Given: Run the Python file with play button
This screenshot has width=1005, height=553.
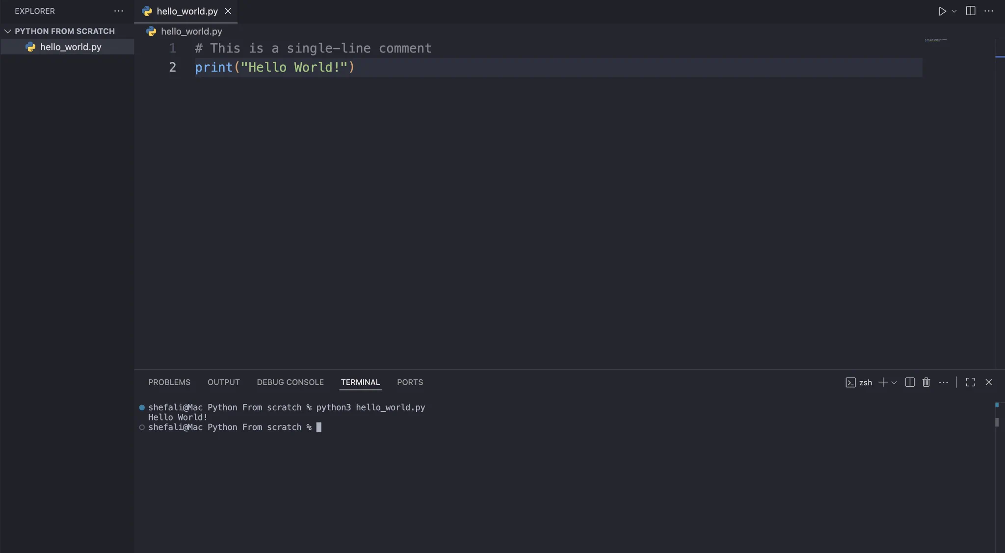Looking at the screenshot, I should coord(942,11).
